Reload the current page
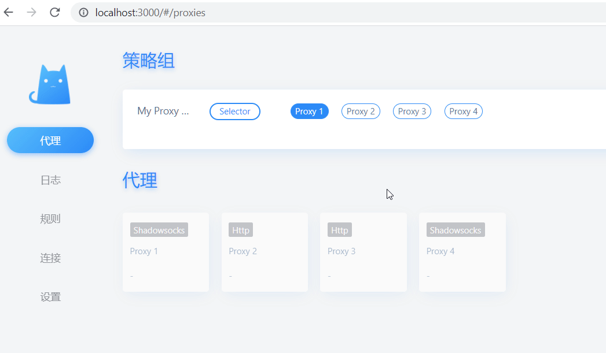 coord(54,12)
